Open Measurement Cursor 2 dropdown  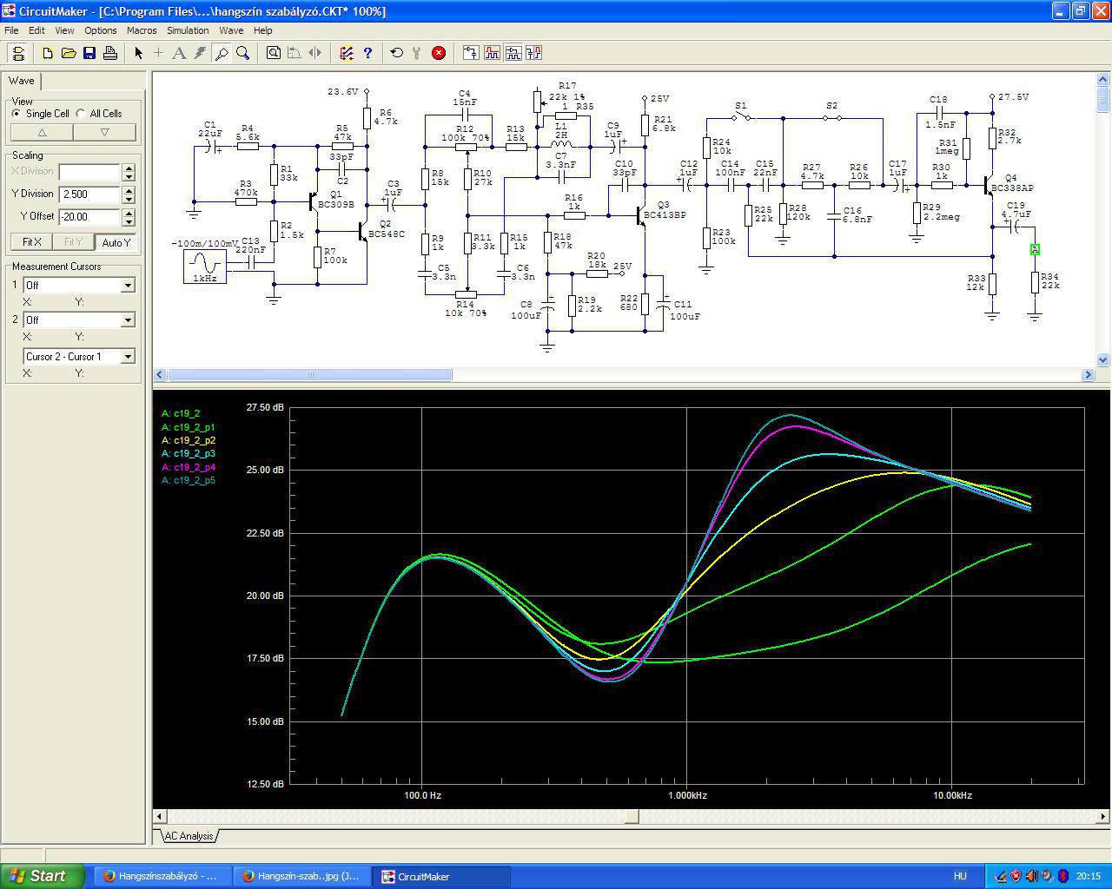tap(128, 320)
